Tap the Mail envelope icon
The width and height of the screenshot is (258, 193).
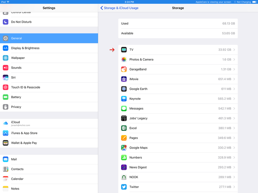click(5, 159)
